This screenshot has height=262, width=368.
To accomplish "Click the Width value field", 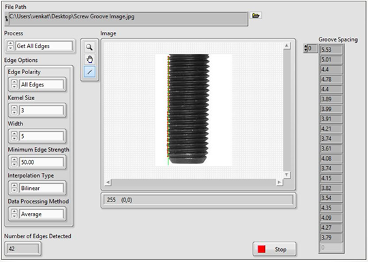I will 42,136.
